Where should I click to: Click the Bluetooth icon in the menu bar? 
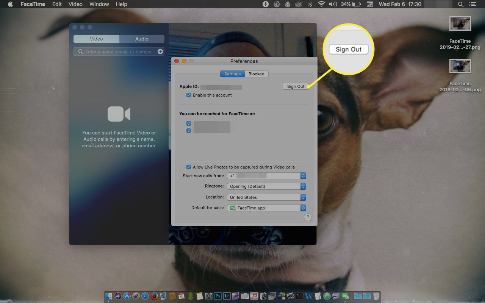click(x=310, y=4)
